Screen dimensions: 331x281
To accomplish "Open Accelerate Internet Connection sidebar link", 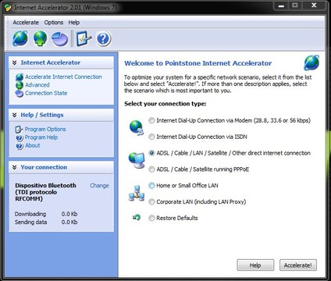I will pos(63,76).
